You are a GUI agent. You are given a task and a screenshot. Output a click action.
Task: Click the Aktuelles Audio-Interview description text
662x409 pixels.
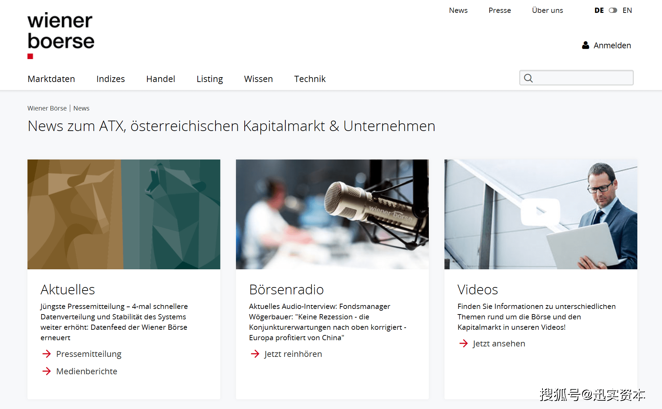click(328, 322)
